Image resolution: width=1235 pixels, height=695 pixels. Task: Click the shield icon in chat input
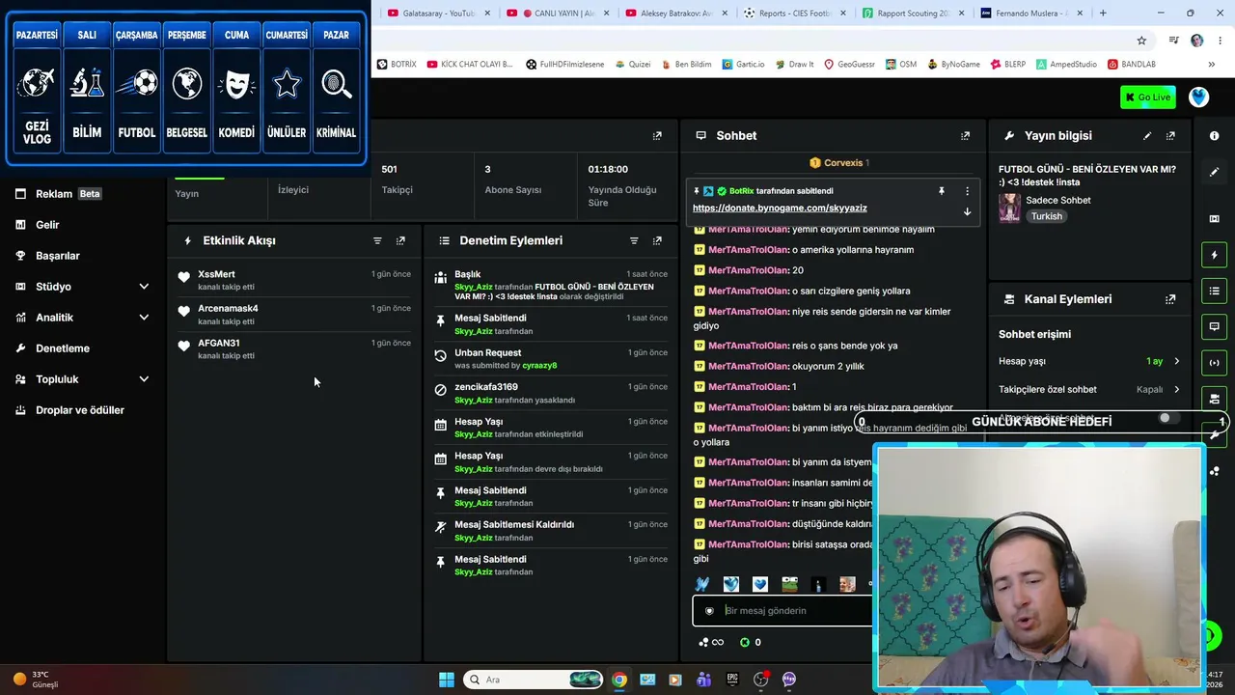coord(709,611)
